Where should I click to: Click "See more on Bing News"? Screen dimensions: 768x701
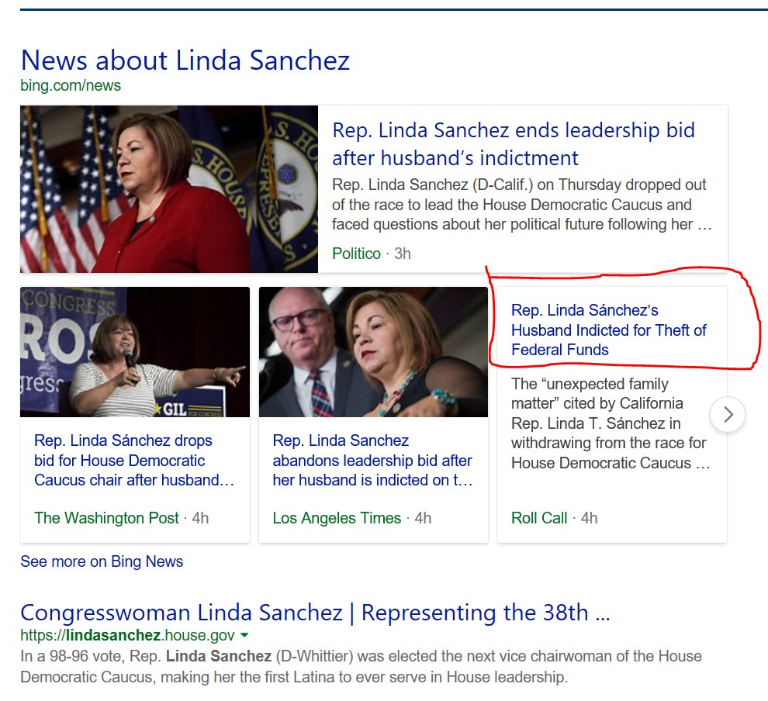click(x=102, y=561)
